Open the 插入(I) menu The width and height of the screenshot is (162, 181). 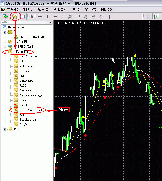tap(44, 9)
